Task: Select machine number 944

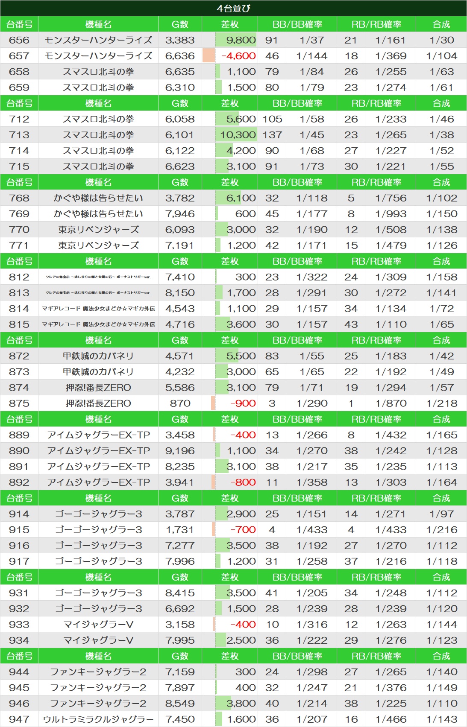Action: click(x=19, y=672)
